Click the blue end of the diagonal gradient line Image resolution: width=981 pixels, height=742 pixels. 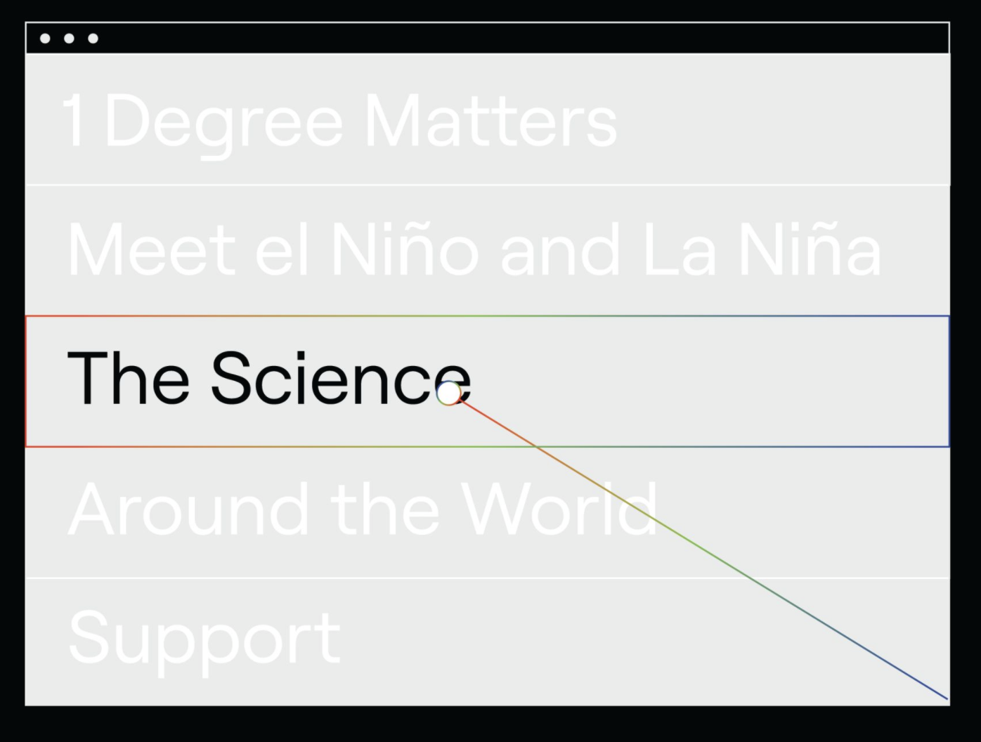point(945,697)
